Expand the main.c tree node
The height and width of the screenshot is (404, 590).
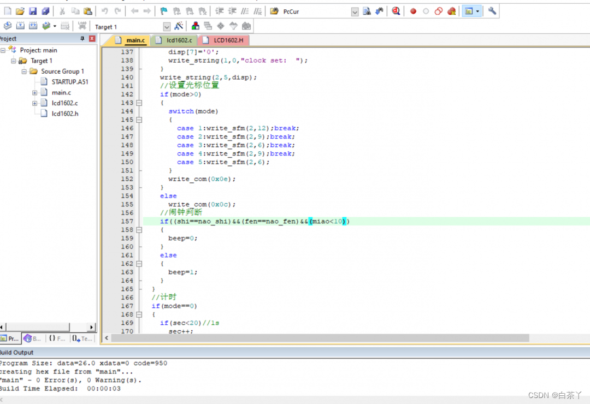[35, 93]
